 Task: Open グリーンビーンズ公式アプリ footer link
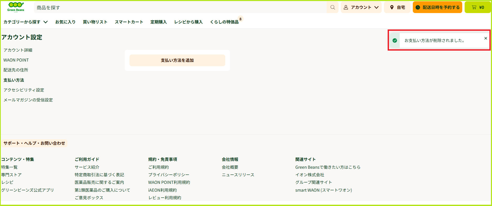click(x=27, y=190)
